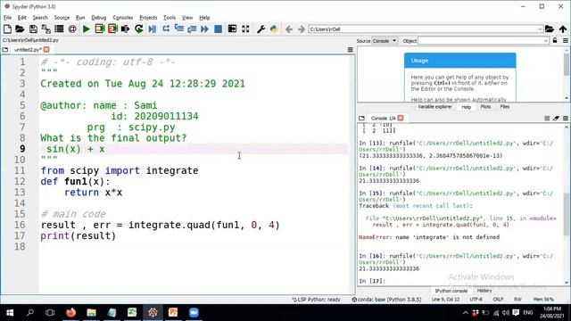Click the @ symbol finder icon
Viewport: 571px width, 321px height.
pos(72,29)
